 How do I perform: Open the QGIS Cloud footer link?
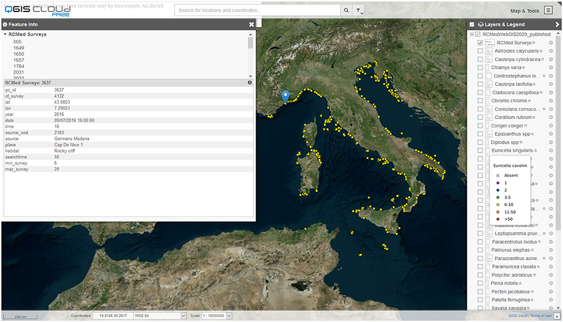518,316
